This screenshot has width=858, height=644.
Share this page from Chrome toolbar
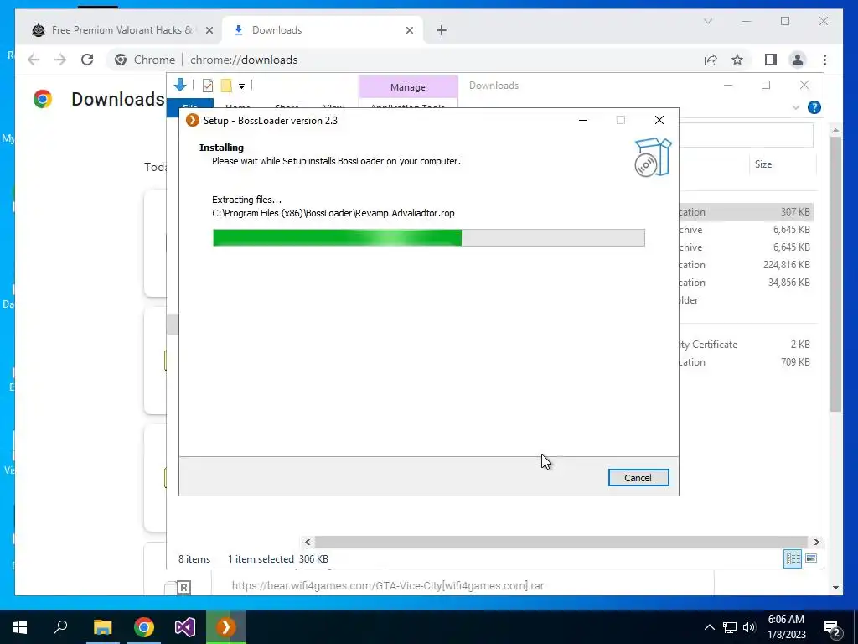pyautogui.click(x=711, y=60)
